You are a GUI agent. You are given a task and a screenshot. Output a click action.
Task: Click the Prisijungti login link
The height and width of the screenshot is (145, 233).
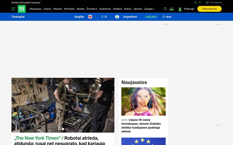point(189,9)
